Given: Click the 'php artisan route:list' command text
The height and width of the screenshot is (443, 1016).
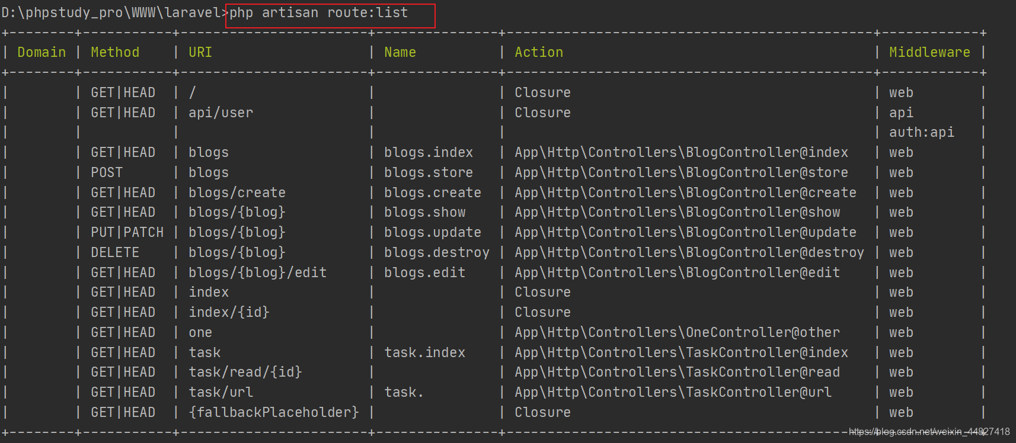Looking at the screenshot, I should coord(318,12).
